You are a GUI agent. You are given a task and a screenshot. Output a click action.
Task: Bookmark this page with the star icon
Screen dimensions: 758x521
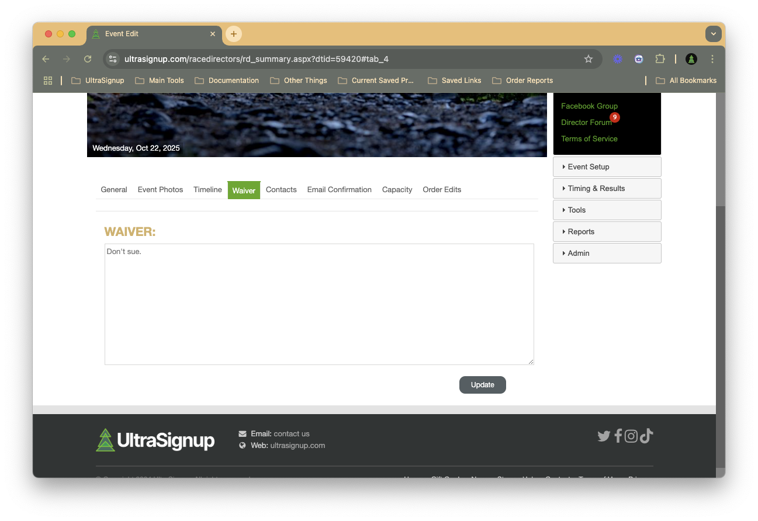589,59
